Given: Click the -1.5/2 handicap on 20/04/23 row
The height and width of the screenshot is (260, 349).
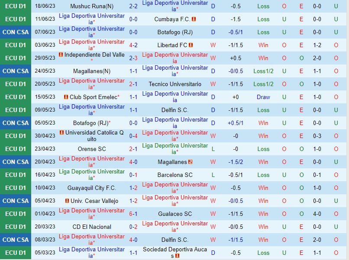Looking at the screenshot, I should (x=236, y=162).
